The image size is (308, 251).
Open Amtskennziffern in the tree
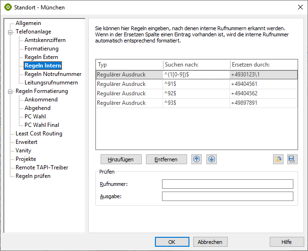45,40
